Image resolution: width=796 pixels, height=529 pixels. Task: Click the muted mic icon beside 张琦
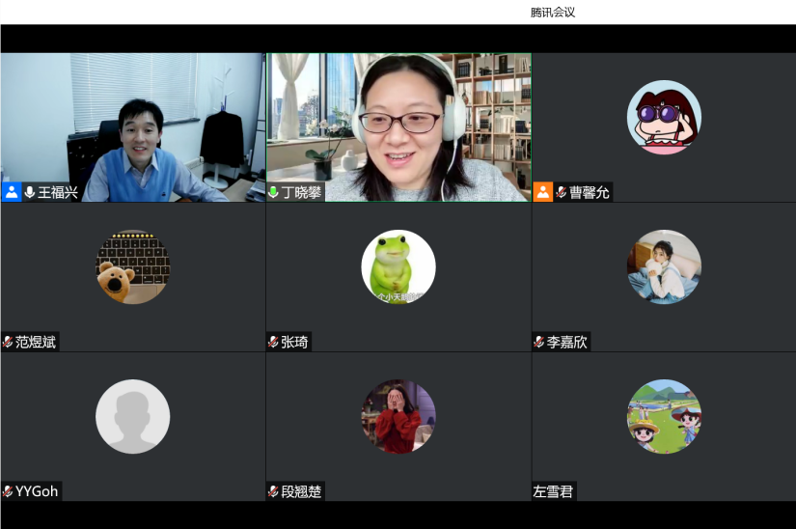click(273, 342)
